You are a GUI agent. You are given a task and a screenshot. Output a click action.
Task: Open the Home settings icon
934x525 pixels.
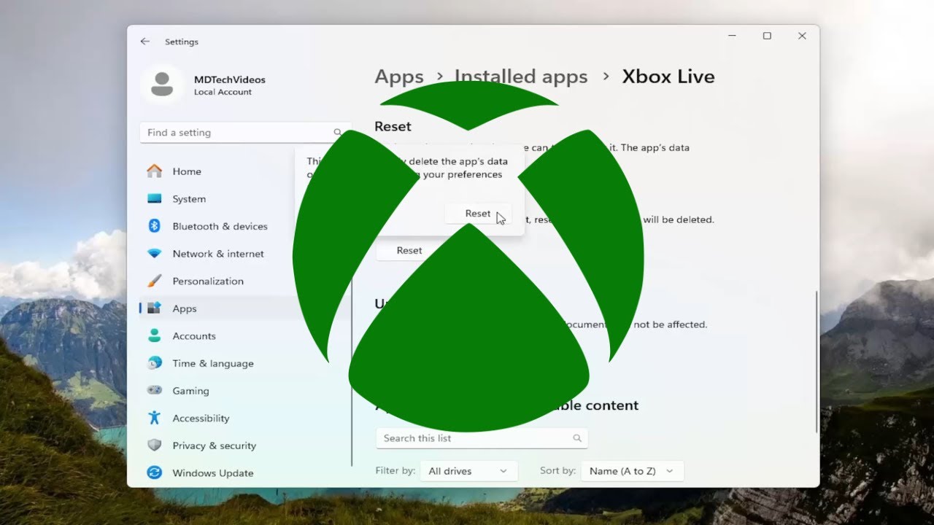[x=155, y=171]
